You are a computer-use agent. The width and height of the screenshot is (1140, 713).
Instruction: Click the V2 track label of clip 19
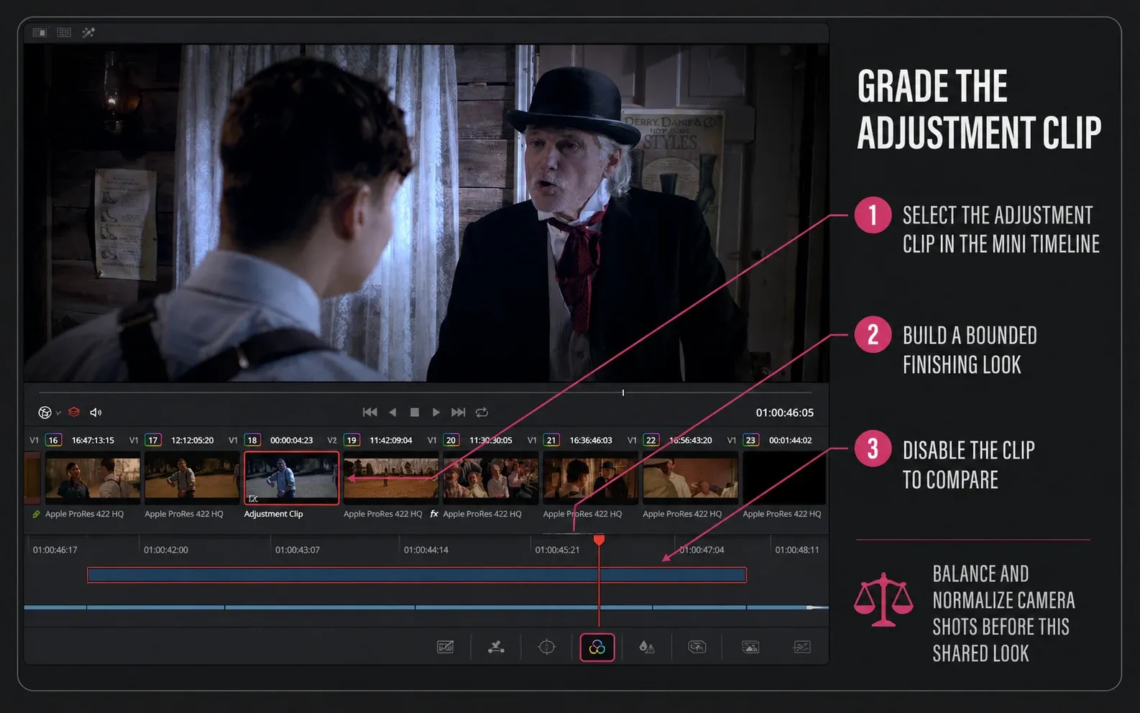point(332,440)
